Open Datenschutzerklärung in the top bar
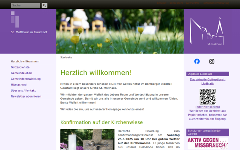Viewport: 240px width, 150px height. [x=216, y=3]
